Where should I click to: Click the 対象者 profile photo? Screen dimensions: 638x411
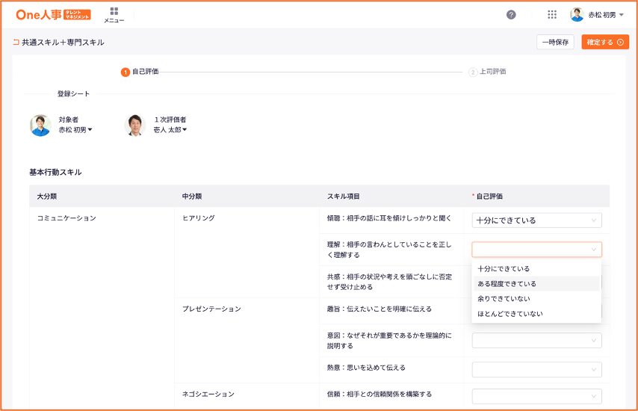pyautogui.click(x=40, y=125)
